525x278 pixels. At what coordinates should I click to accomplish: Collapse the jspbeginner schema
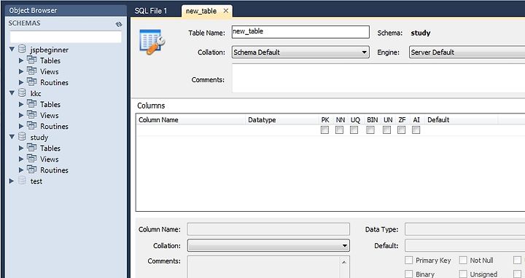[x=12, y=49]
